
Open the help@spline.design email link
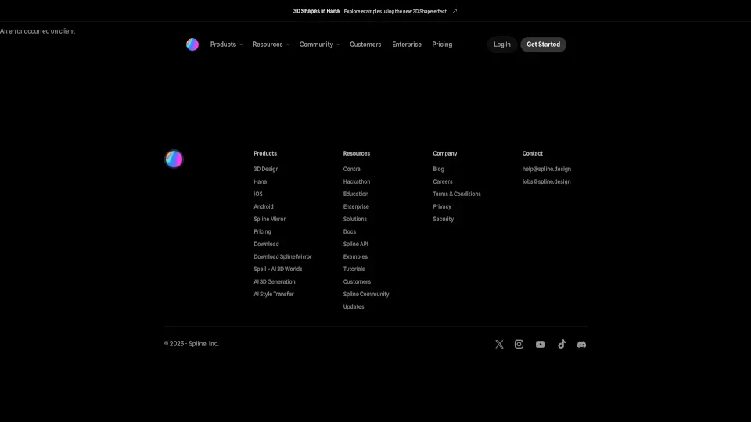546,169
